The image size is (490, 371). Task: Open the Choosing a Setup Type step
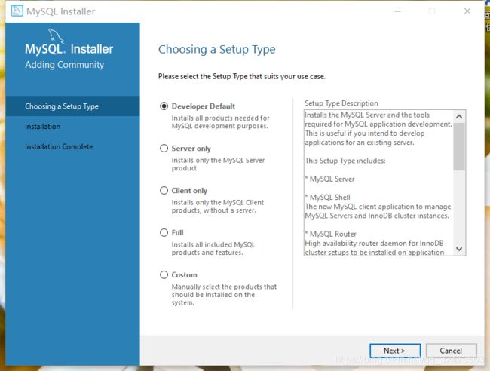72,106
